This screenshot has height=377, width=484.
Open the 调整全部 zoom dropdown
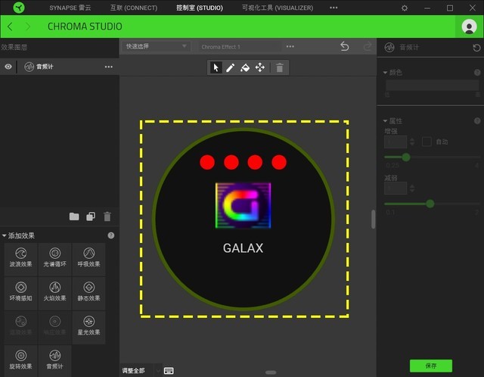coord(158,370)
